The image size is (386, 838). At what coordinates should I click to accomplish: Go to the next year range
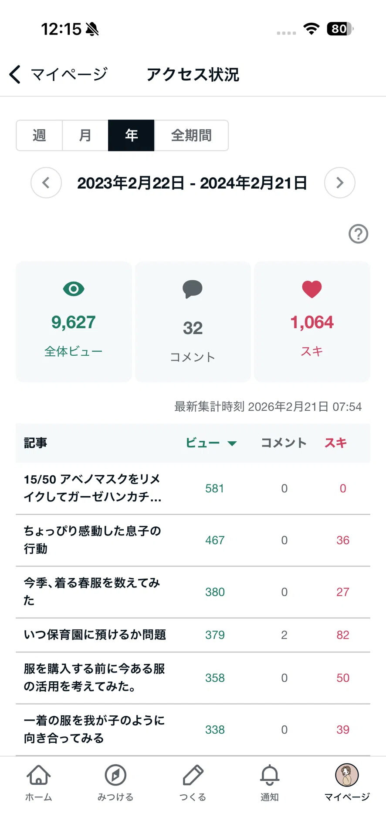click(x=340, y=182)
